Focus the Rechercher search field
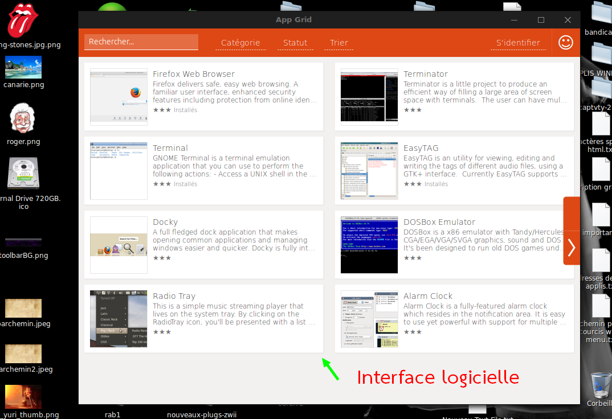 (141, 42)
